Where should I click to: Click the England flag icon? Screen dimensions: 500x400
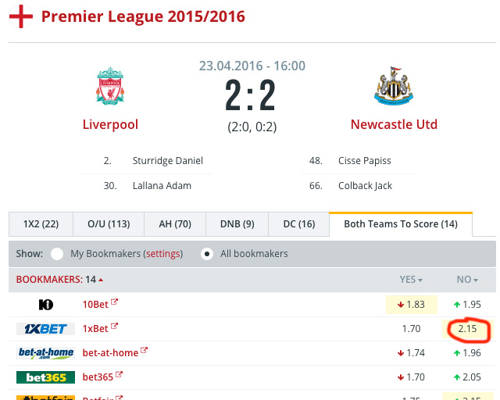point(21,16)
